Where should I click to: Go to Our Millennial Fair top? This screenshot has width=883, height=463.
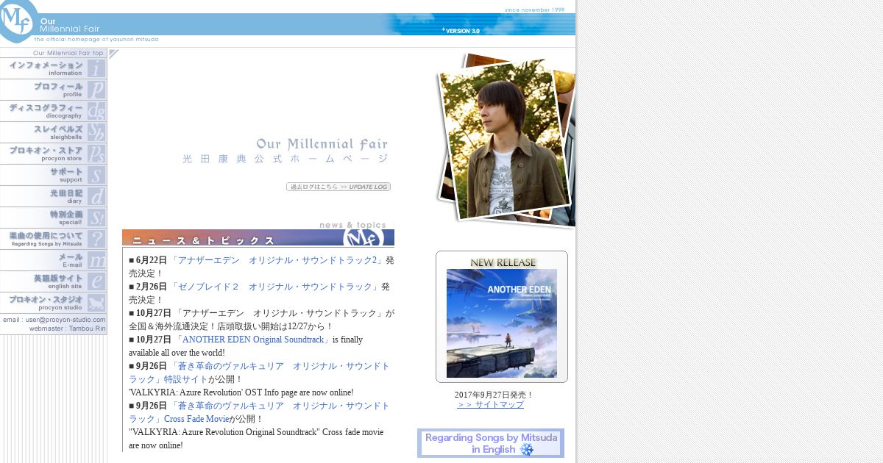(x=68, y=53)
